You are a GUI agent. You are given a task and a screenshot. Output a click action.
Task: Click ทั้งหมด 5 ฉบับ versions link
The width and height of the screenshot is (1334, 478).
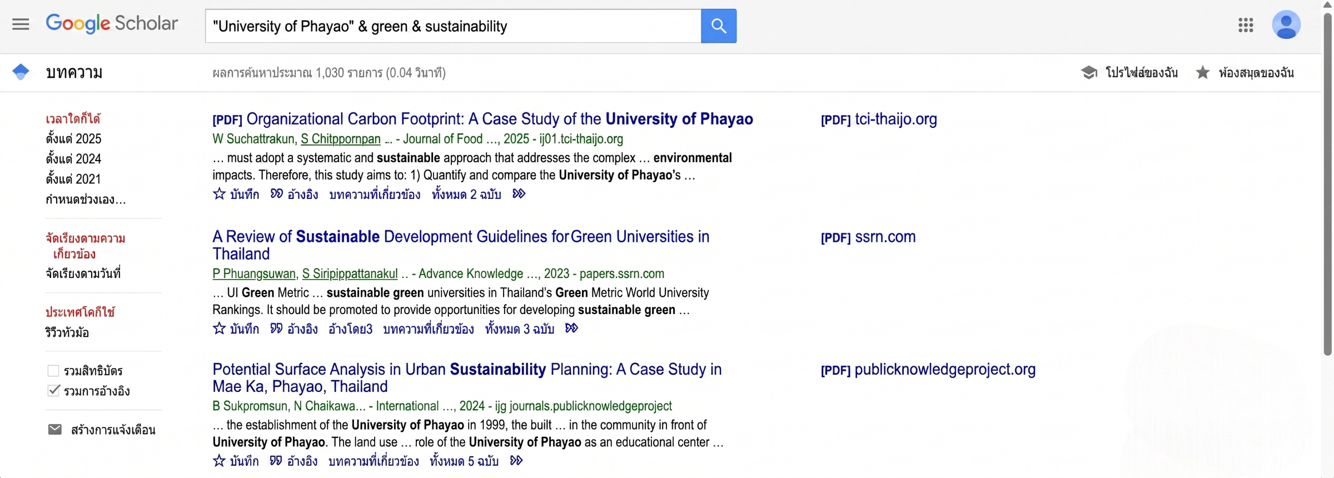click(x=464, y=461)
